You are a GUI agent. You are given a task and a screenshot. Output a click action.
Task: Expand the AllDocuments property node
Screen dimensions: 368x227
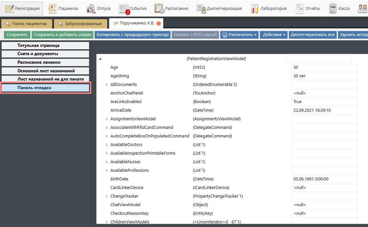(x=107, y=85)
